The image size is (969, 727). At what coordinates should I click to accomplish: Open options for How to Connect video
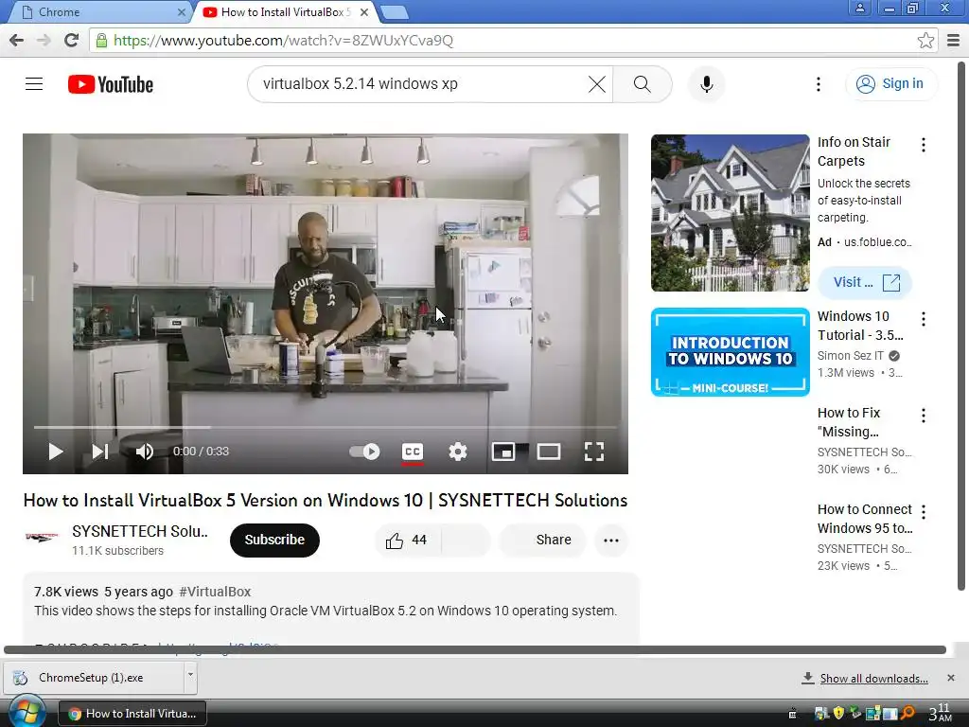coord(924,512)
